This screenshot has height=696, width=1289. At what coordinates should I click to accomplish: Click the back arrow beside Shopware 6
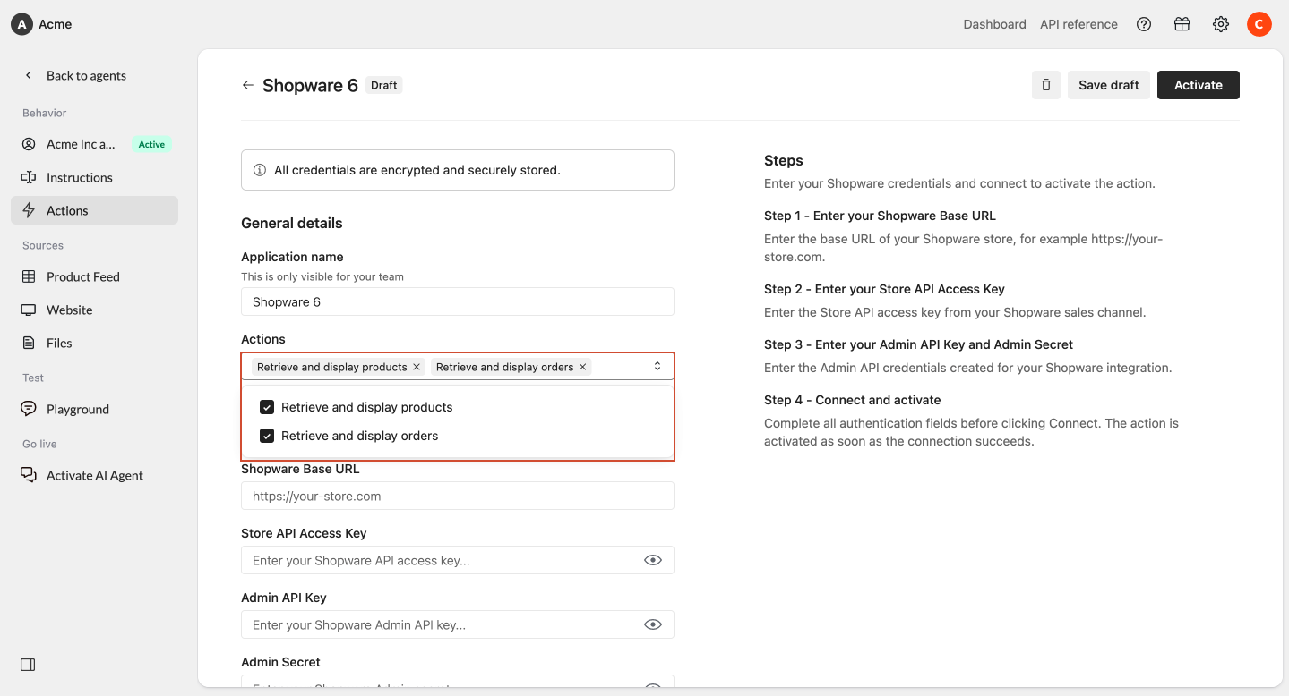pos(248,85)
